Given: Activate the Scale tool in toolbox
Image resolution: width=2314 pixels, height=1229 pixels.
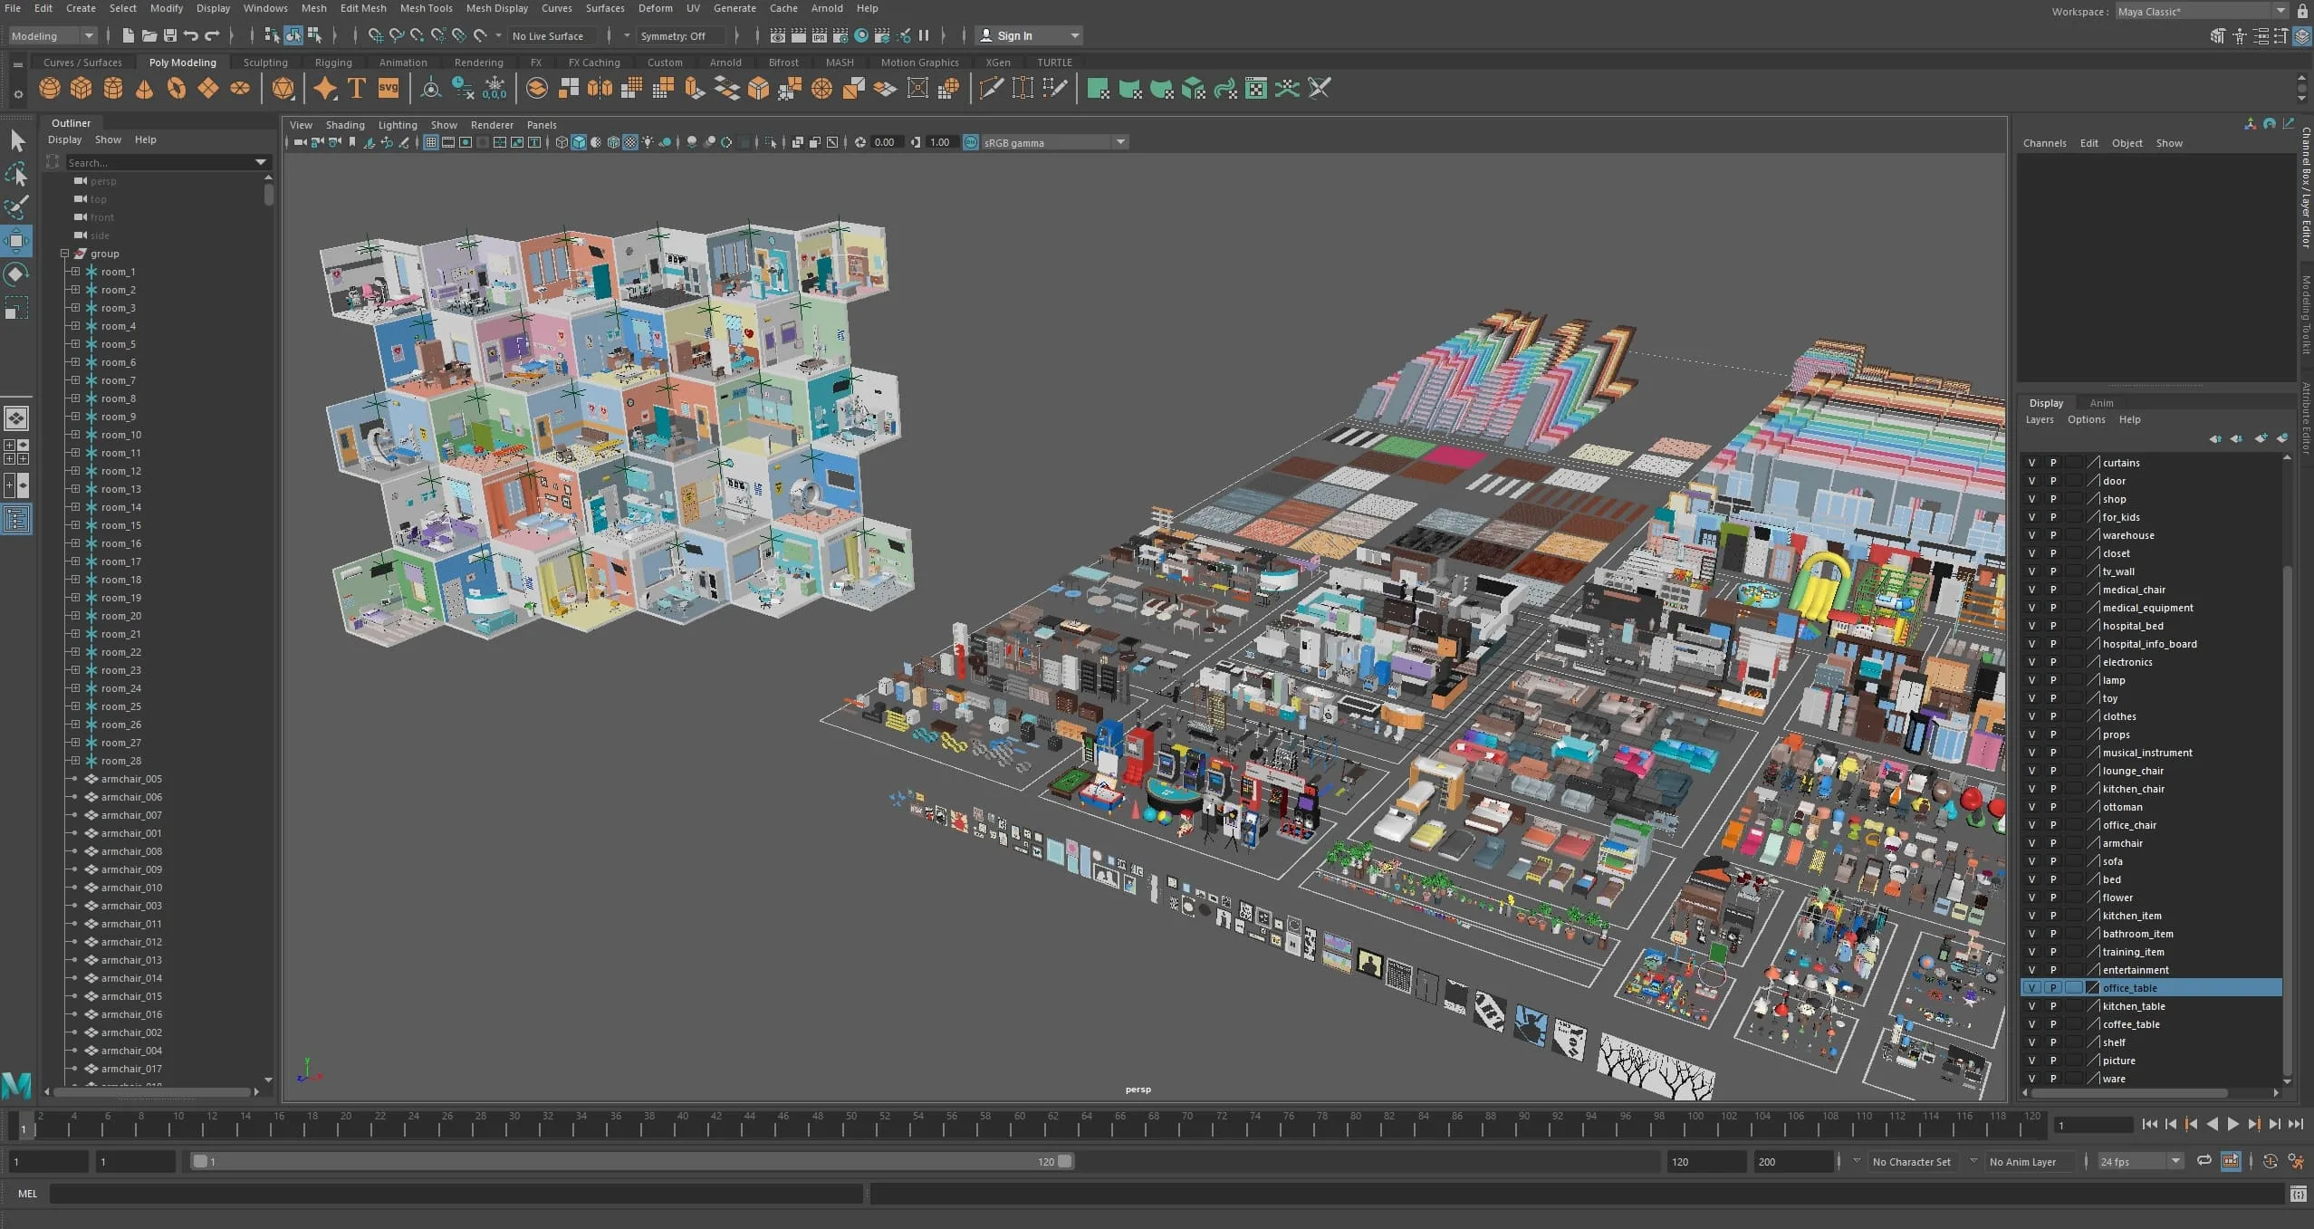Looking at the screenshot, I should tap(17, 308).
